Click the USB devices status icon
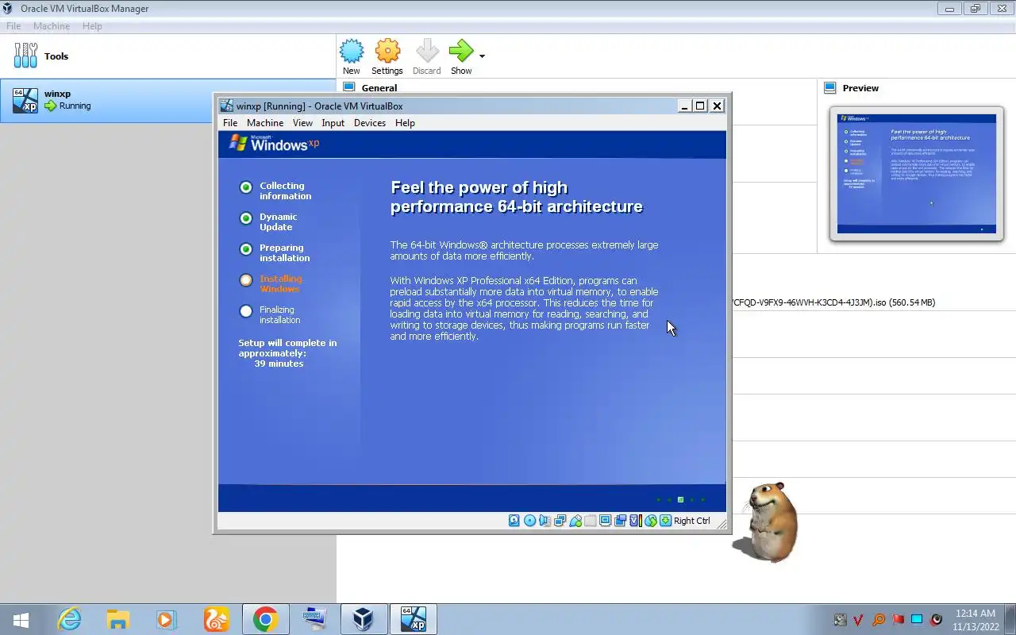 [575, 521]
